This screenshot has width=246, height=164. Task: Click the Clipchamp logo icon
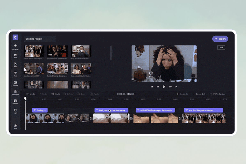coord(15,37)
